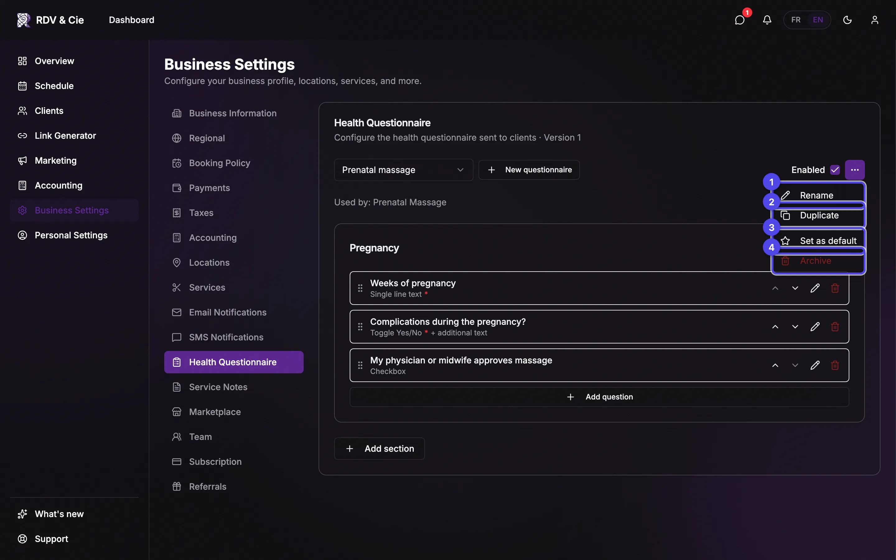Edit the physician or midwife approval question
This screenshot has width=896, height=560.
(x=815, y=365)
